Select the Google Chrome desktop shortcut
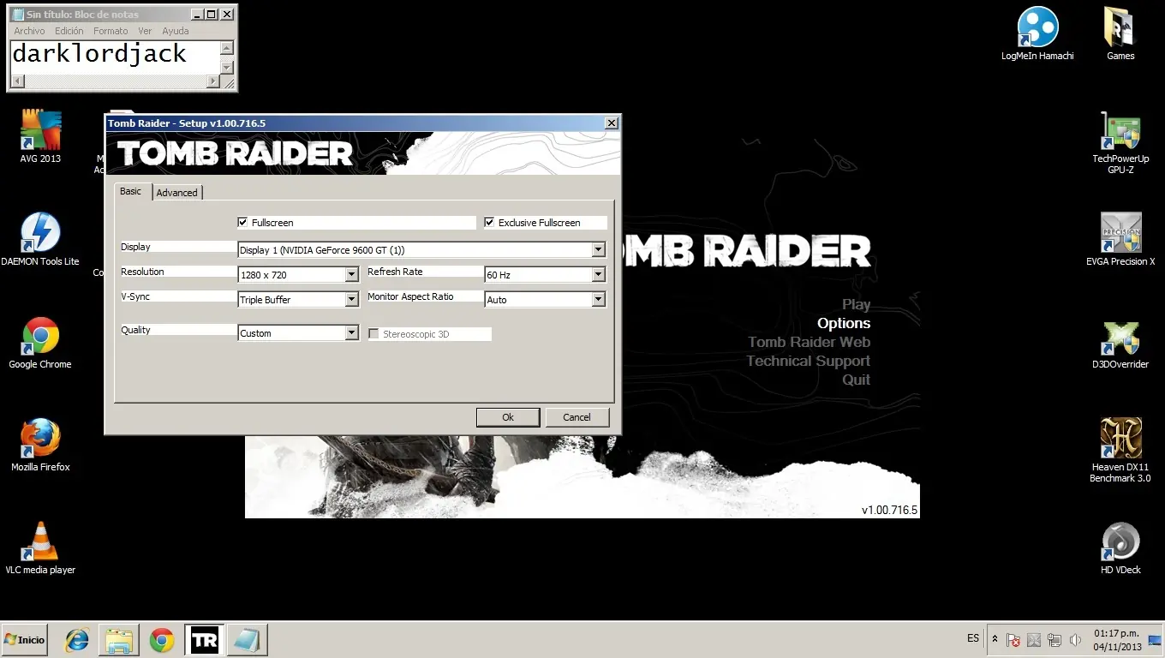The width and height of the screenshot is (1165, 658). 40,343
